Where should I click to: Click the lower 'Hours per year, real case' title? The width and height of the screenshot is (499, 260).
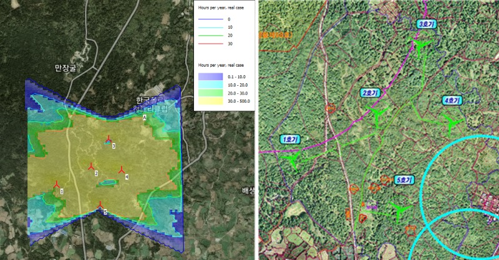(x=221, y=65)
